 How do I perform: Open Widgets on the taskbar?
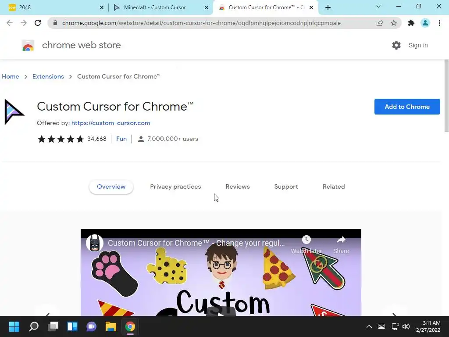[x=72, y=326]
